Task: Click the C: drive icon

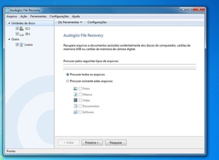Action: (22, 29)
